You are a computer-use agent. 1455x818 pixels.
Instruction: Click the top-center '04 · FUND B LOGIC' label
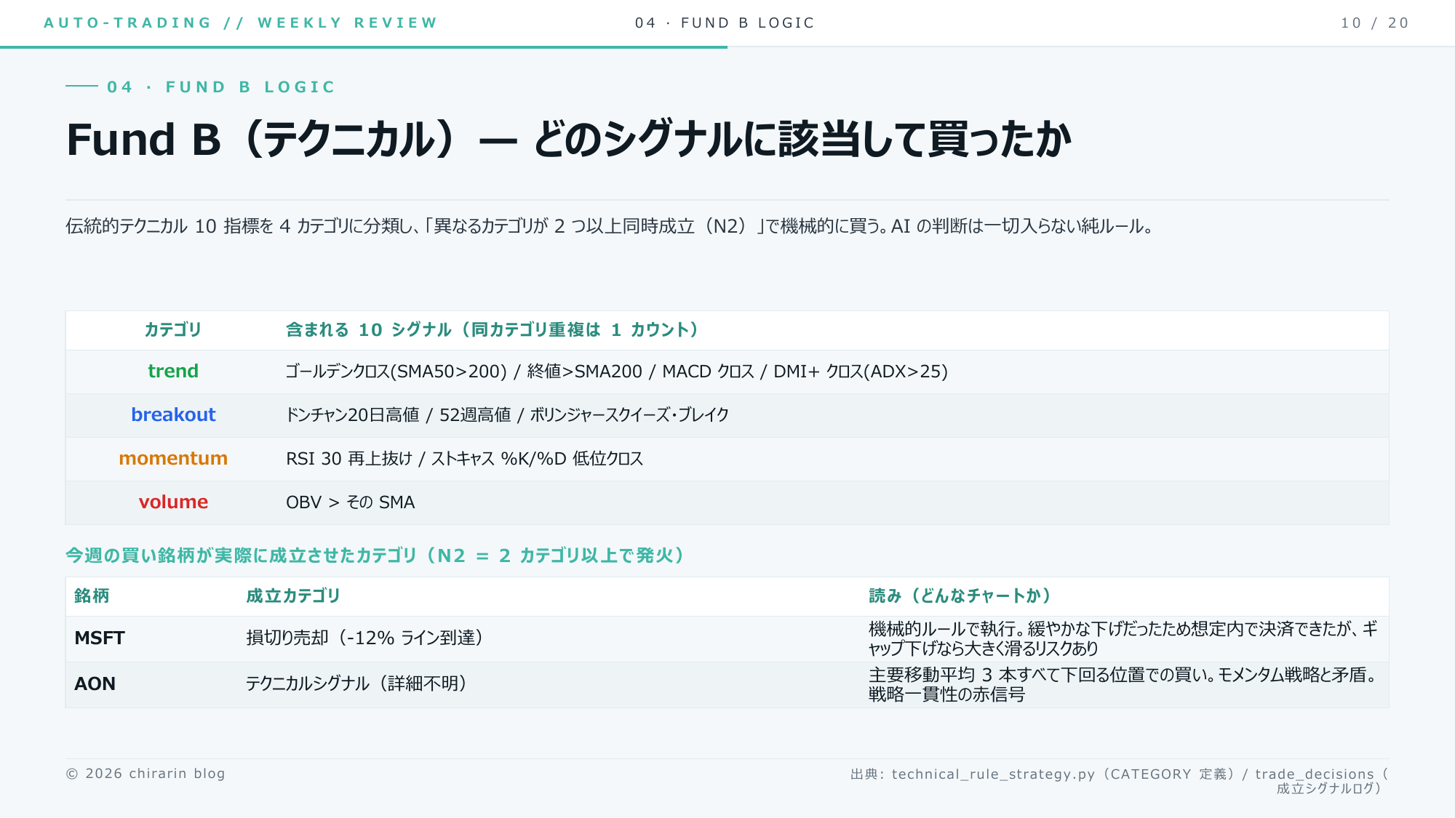point(725,23)
